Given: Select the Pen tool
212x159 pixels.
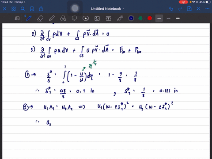Looking at the screenshot, I should coord(28,19).
